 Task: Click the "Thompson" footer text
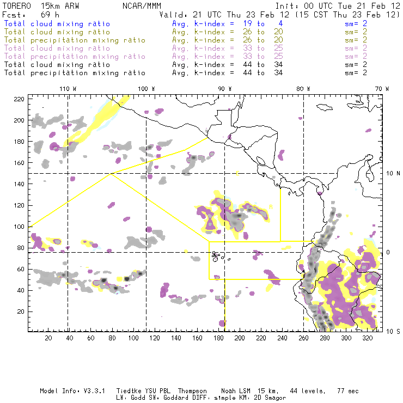[x=192, y=391]
